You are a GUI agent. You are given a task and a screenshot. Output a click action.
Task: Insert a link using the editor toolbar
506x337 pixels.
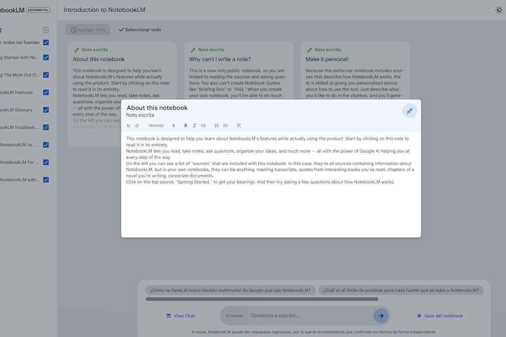pyautogui.click(x=203, y=125)
